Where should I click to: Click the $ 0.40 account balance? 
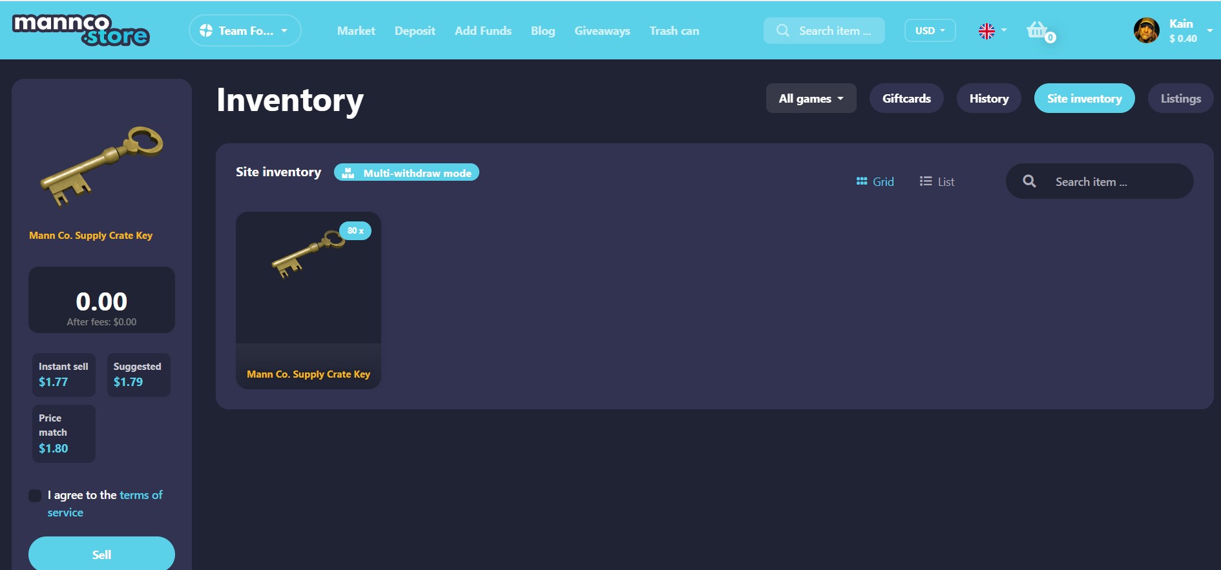(x=1183, y=39)
